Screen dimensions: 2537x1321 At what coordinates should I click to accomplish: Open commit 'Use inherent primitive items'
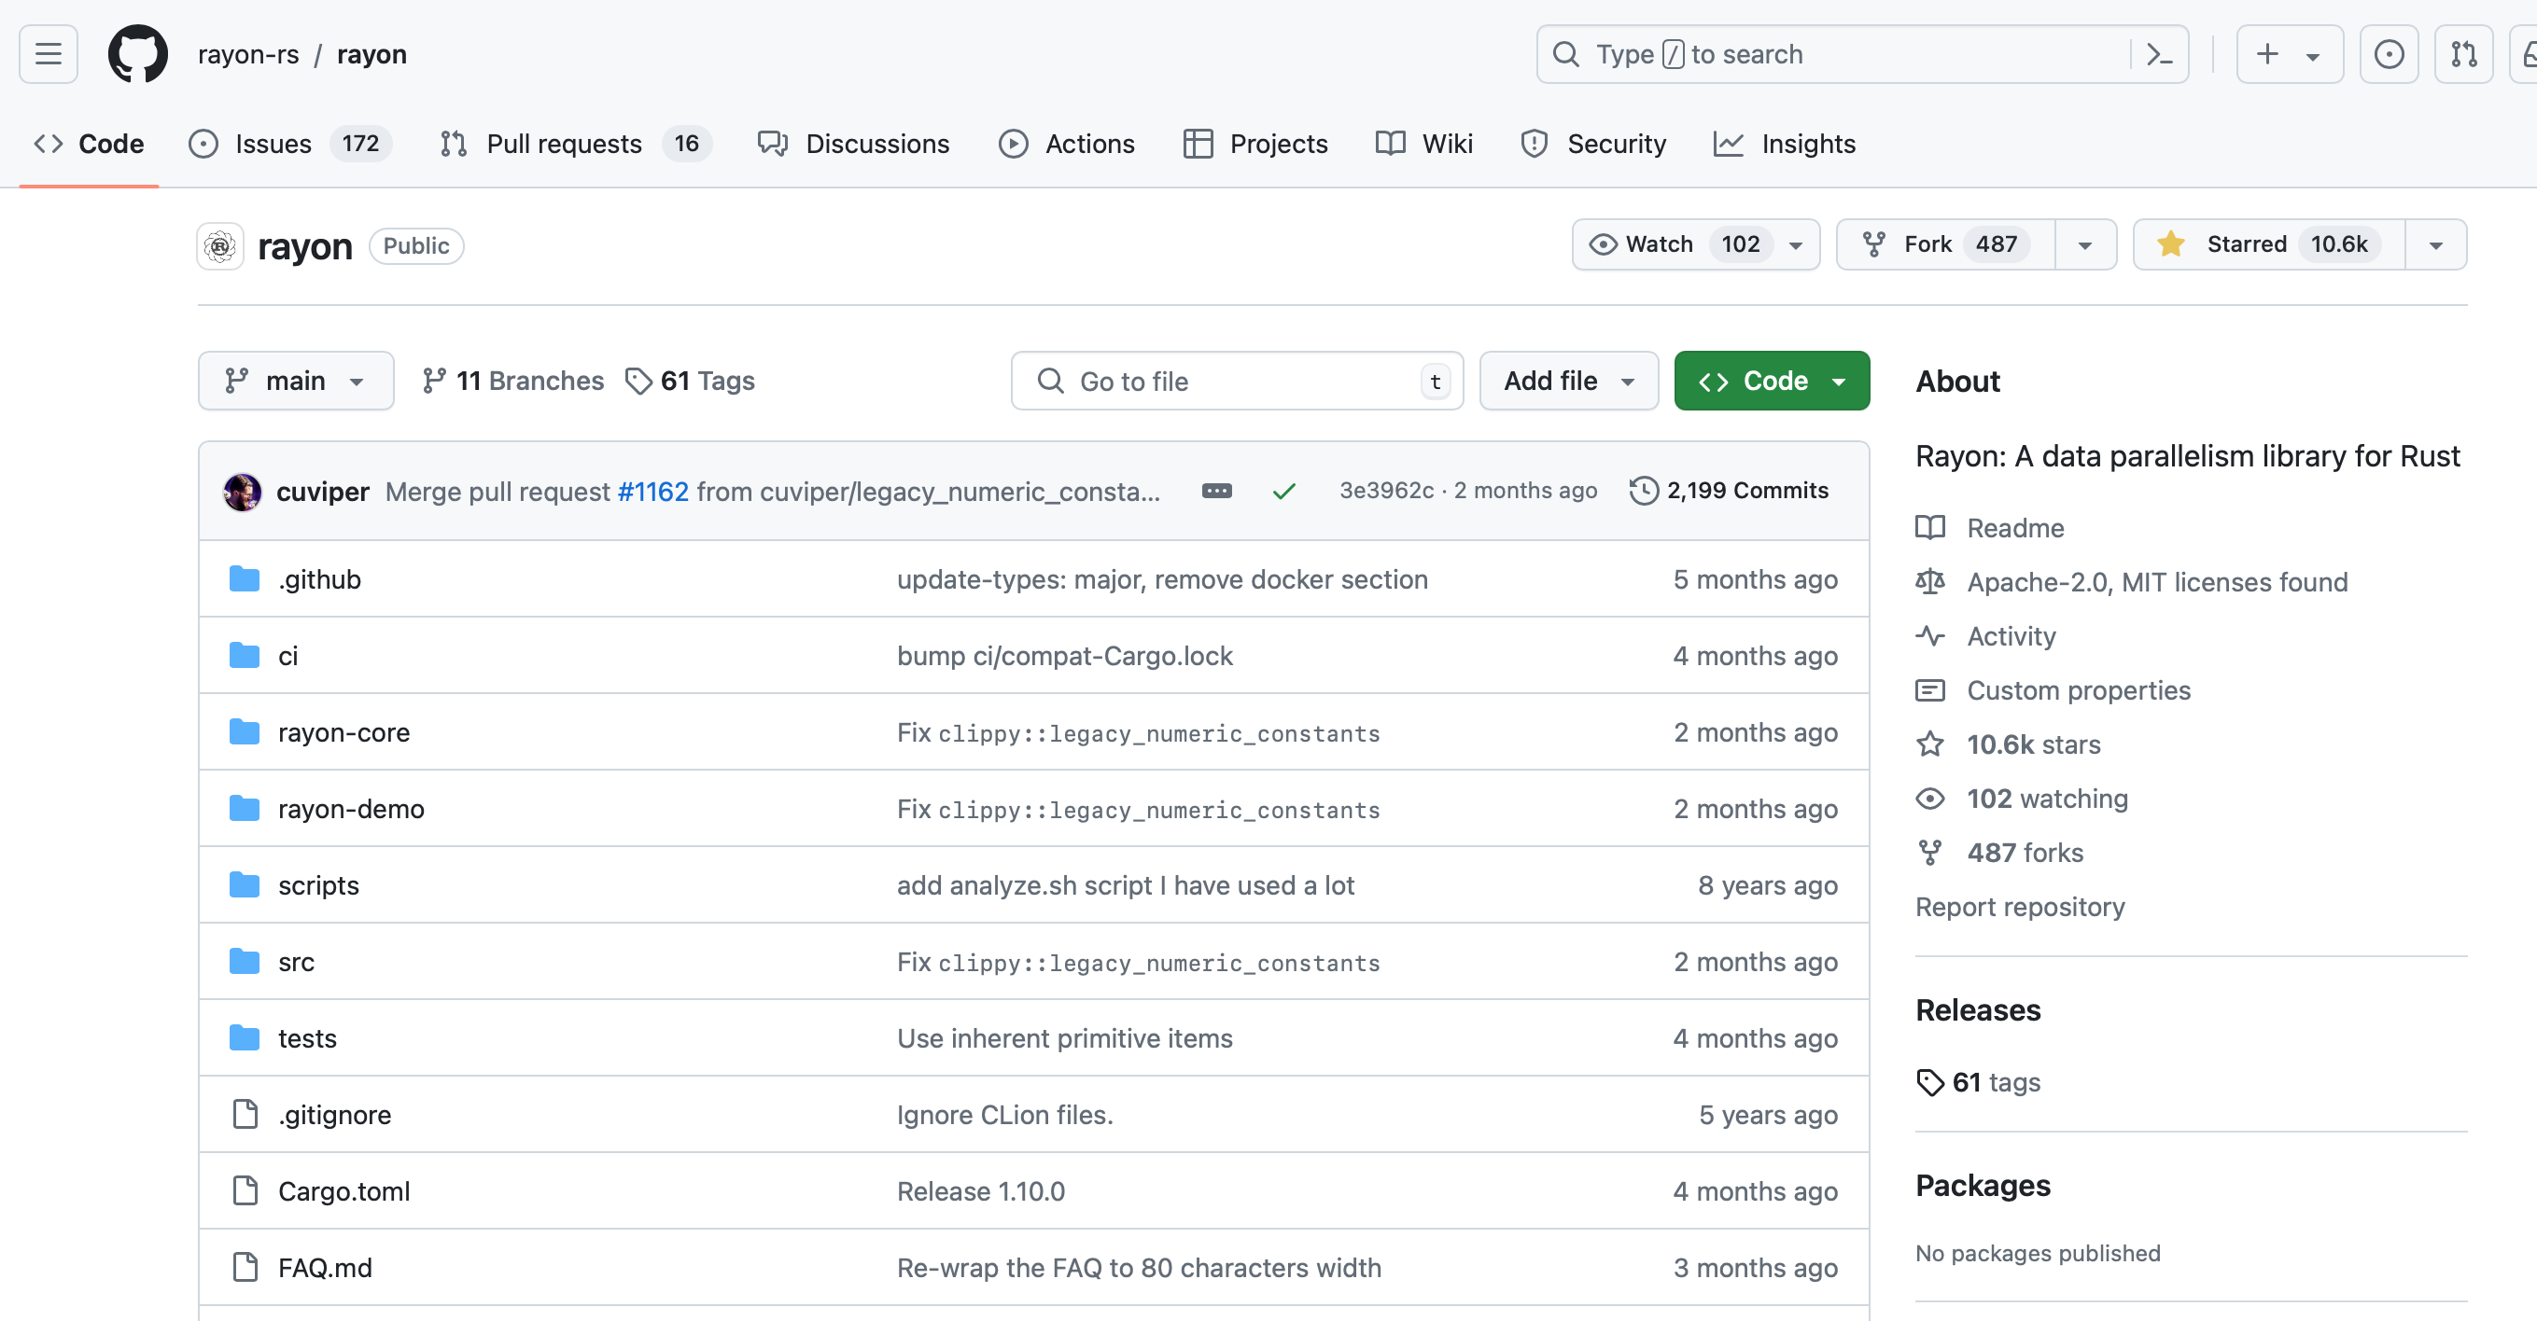tap(1065, 1037)
